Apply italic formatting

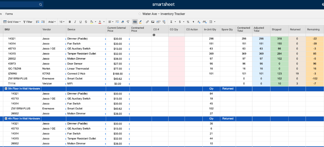[x=75, y=22]
